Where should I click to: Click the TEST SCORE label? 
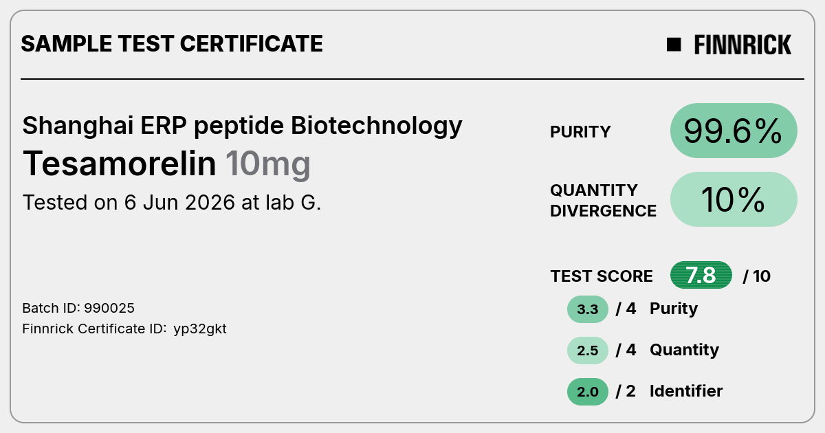[602, 276]
